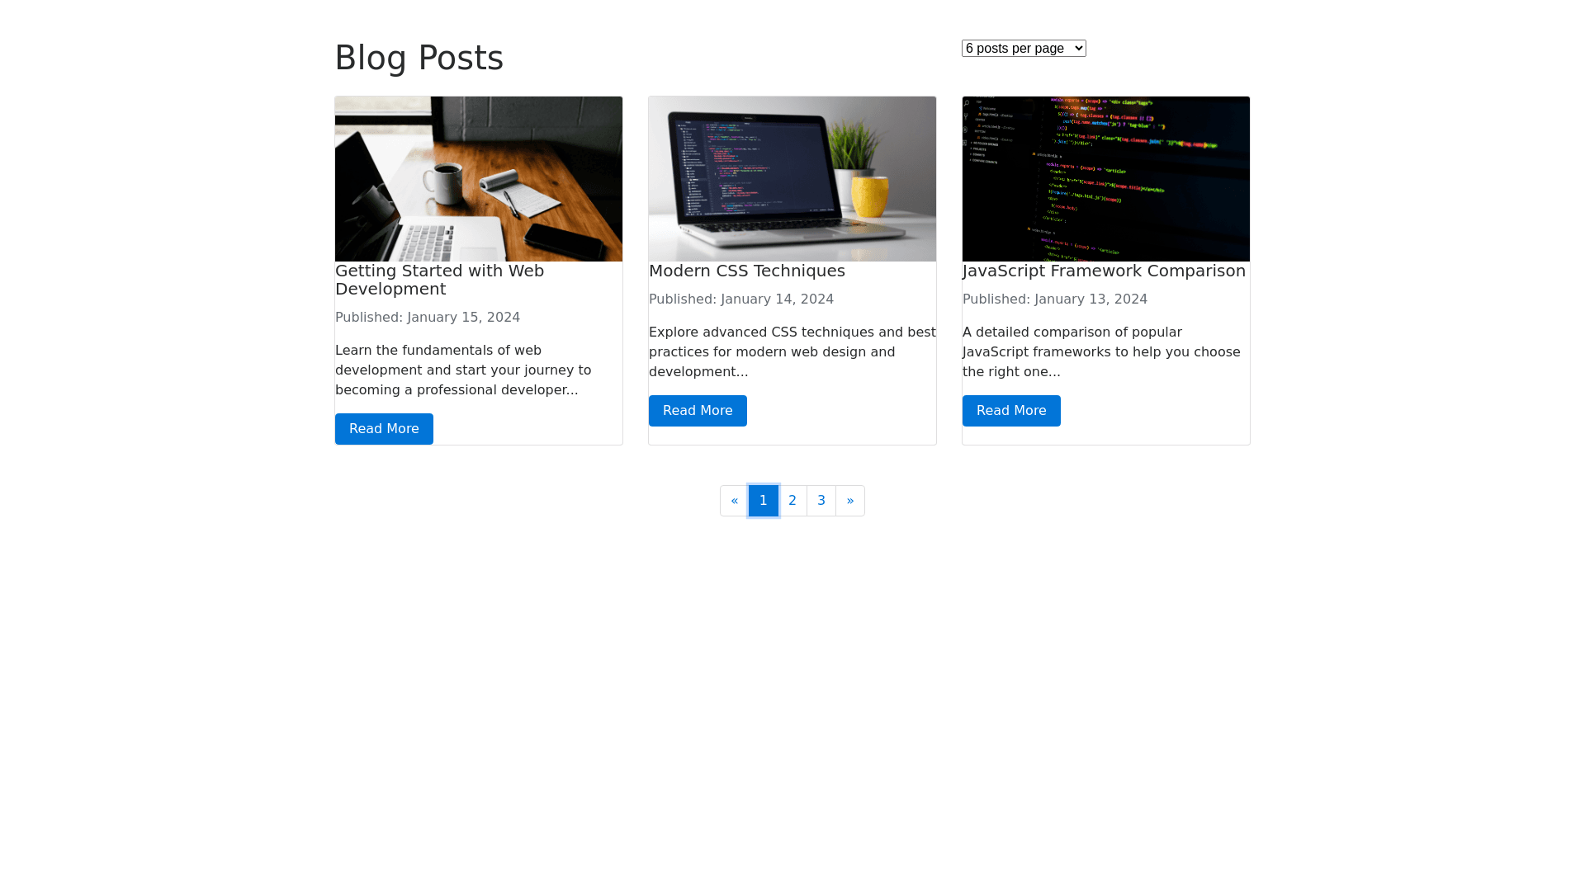The image size is (1585, 891).
Task: Read More on JavaScript Framework Comparison
Action: coord(1011,411)
